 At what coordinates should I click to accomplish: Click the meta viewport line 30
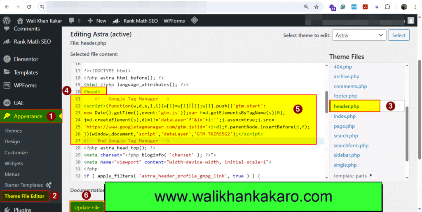178,162
